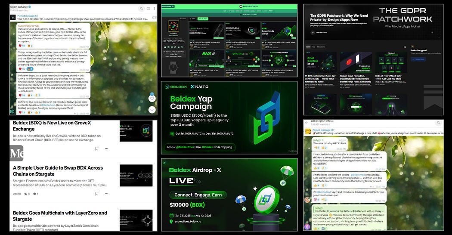Open X social icon on HackerNoon Beldex profile
The width and height of the screenshot is (452, 235).
[x=182, y=47]
